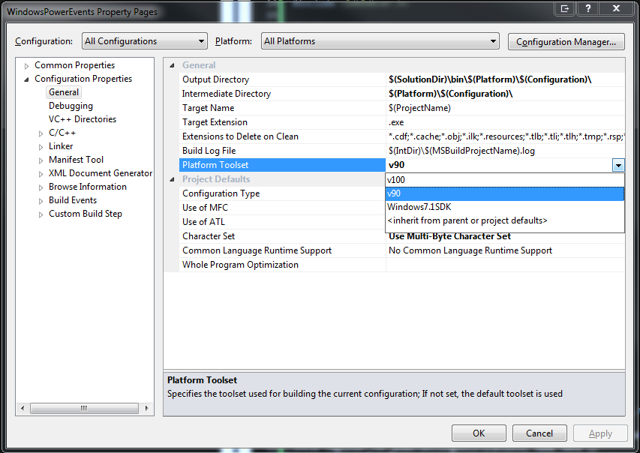640x453 pixels.
Task: Collapse the General property group
Action: [x=173, y=65]
